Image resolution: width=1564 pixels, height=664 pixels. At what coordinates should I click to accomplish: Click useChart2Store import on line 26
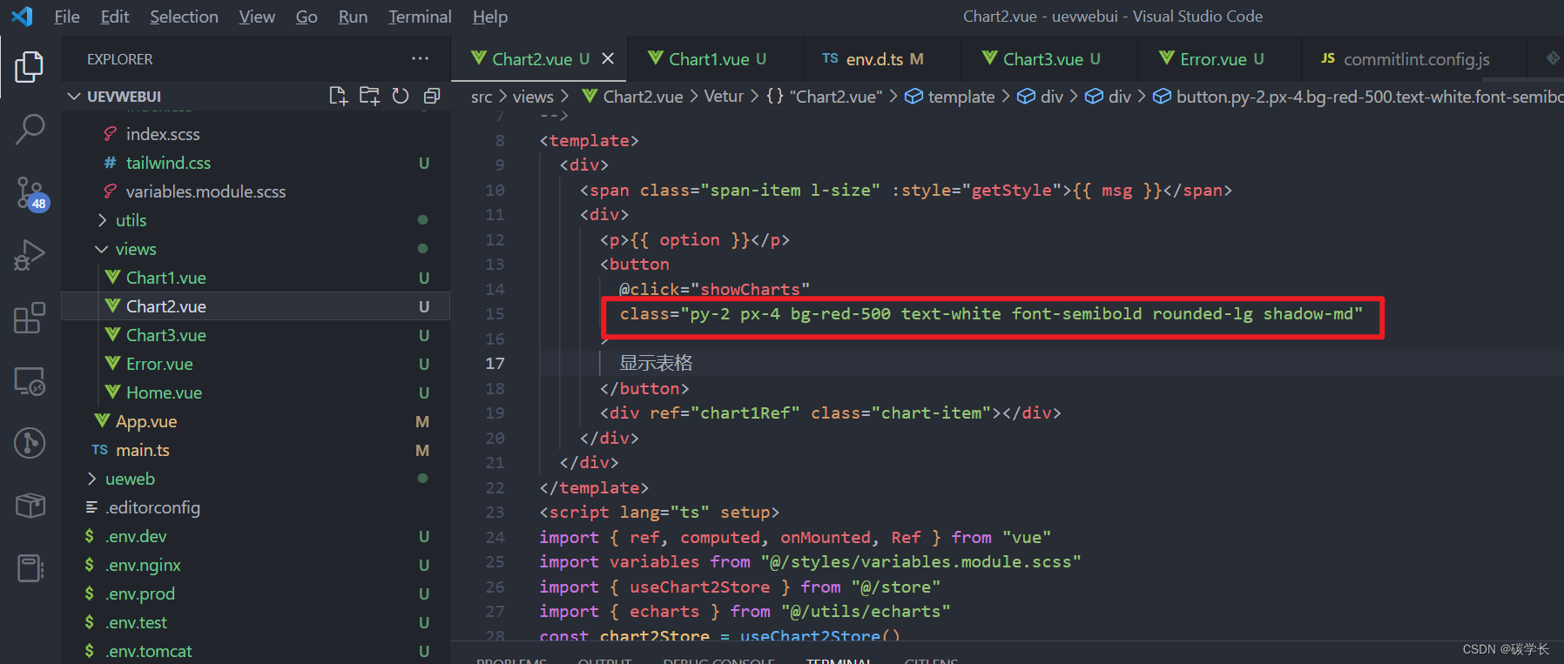[x=700, y=587]
